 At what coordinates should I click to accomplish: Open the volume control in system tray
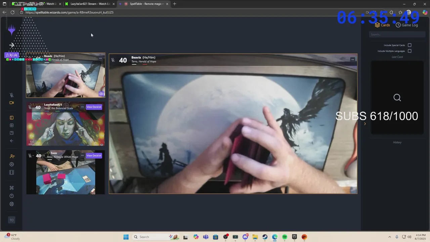tap(409, 237)
